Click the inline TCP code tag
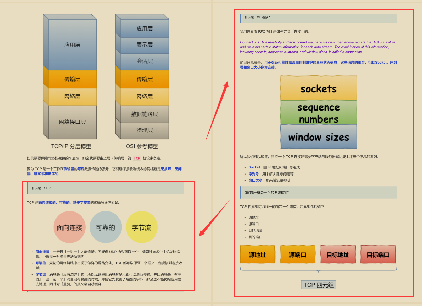This screenshot has height=306, width=422. pyautogui.click(x=137, y=158)
